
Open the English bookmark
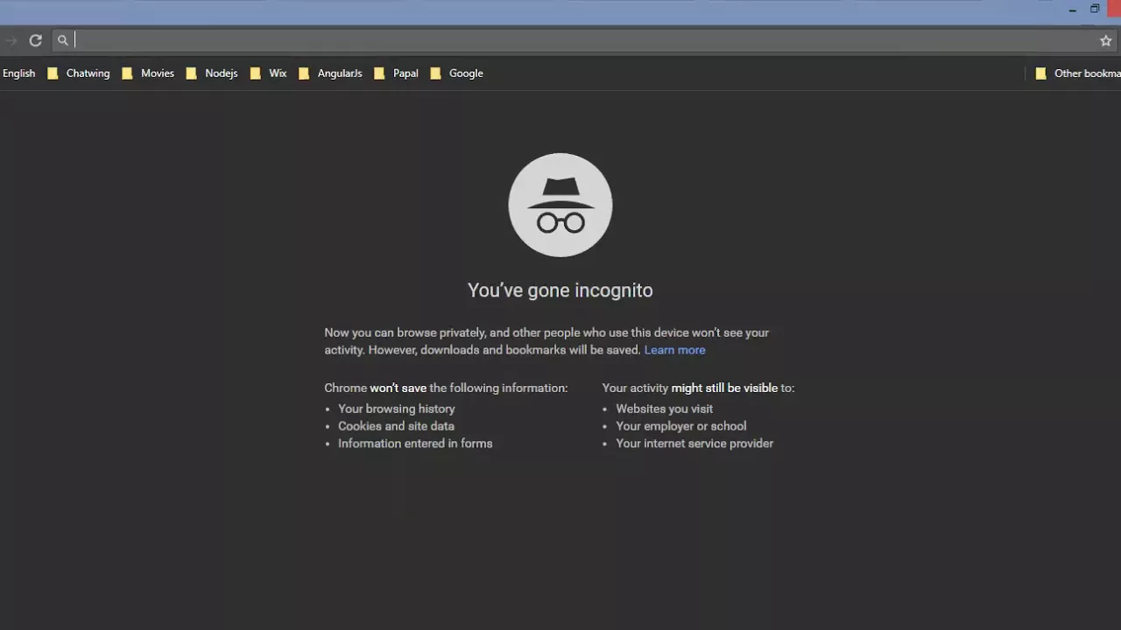(18, 73)
